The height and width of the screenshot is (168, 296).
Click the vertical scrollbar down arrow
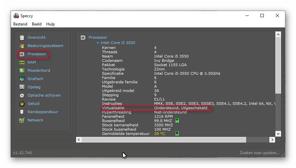coord(278,134)
